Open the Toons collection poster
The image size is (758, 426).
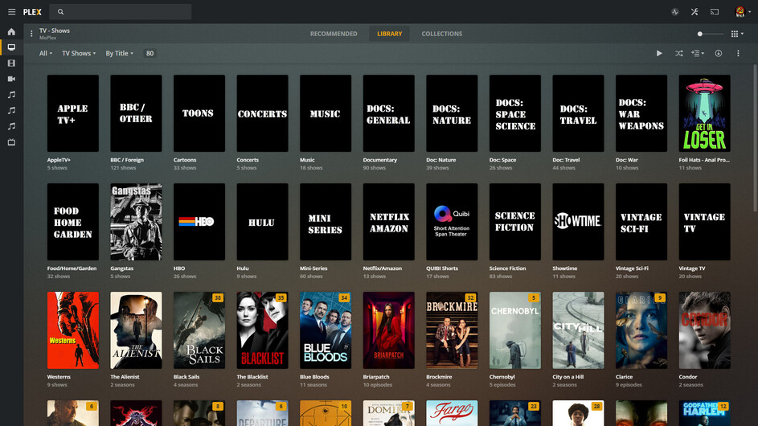(x=199, y=113)
